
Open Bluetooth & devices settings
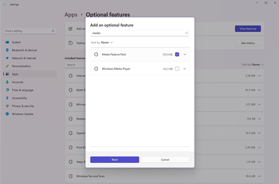point(30,50)
